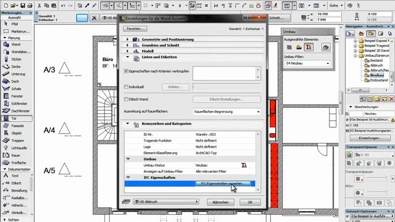Select the Pfeil arrow tool
Image resolution: width=395 pixels, height=222 pixels.
tap(15, 24)
